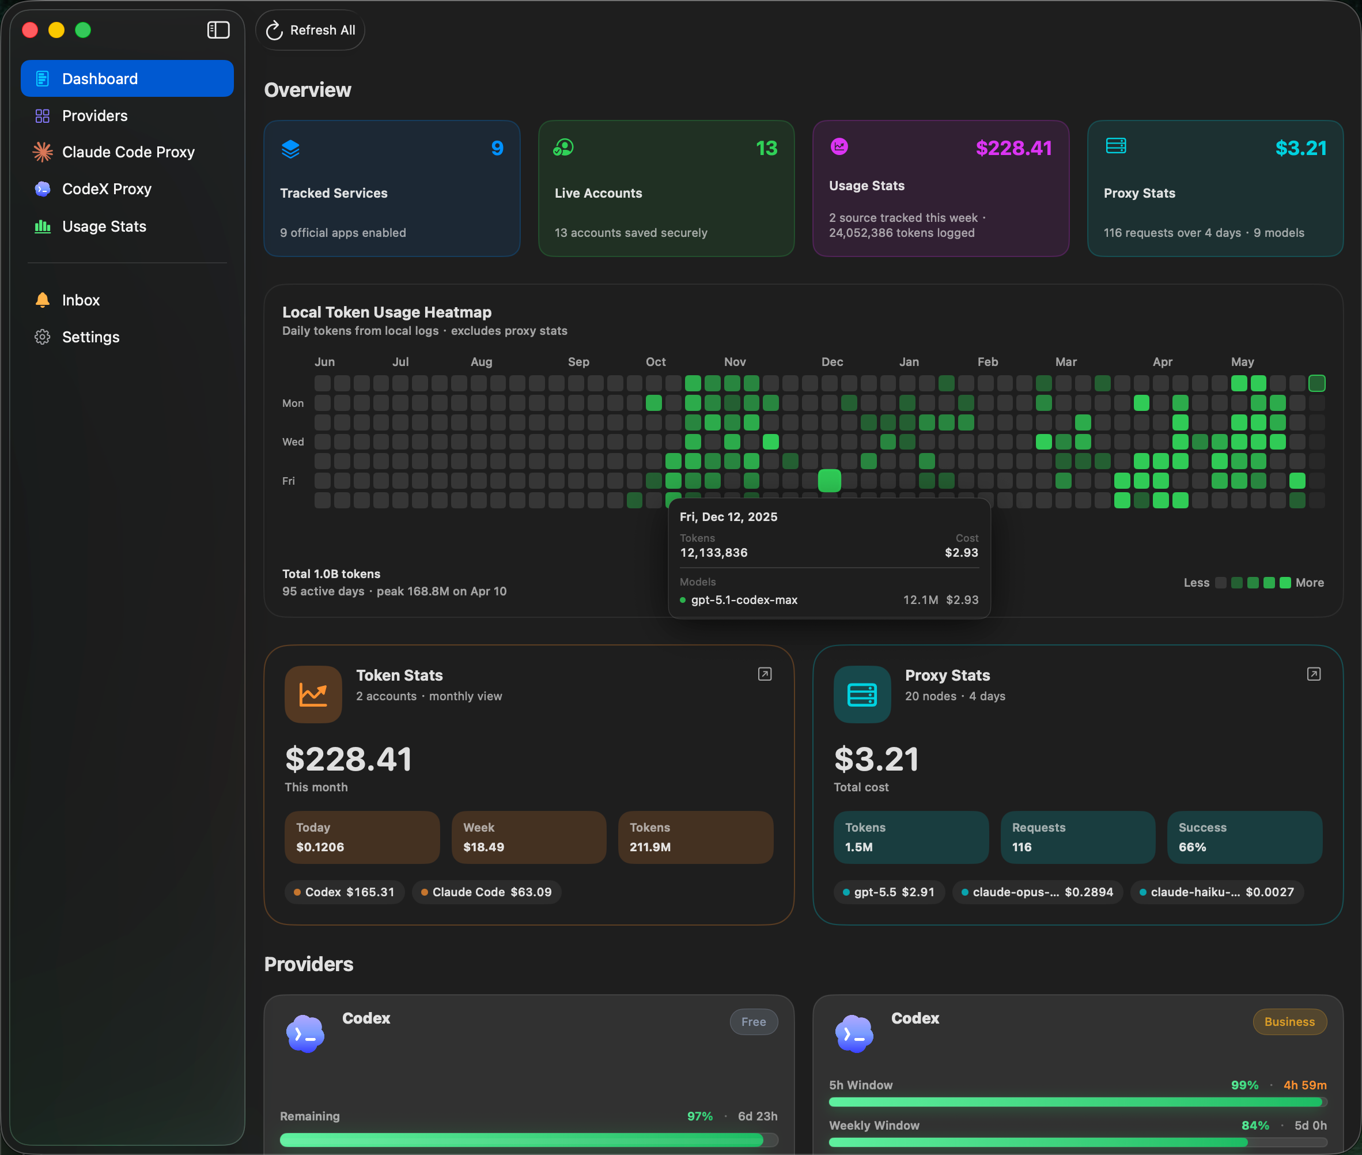Click the claude-opus $0.2894 chip
This screenshot has height=1155, width=1362.
point(1038,892)
